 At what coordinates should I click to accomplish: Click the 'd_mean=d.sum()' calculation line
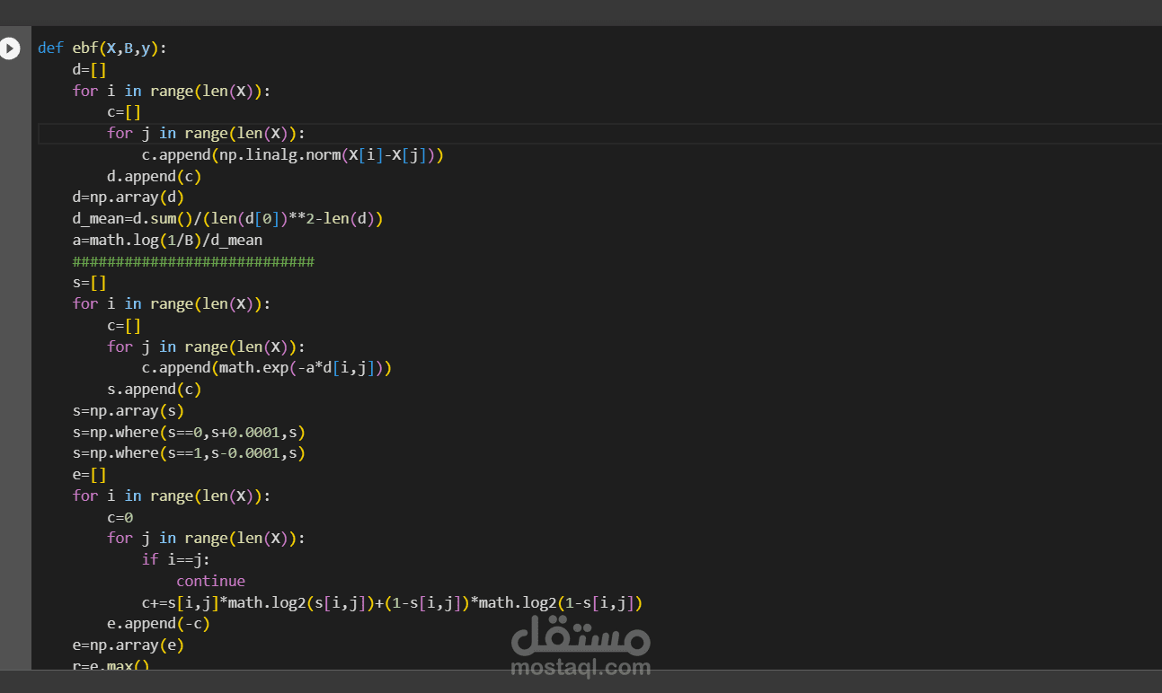228,218
